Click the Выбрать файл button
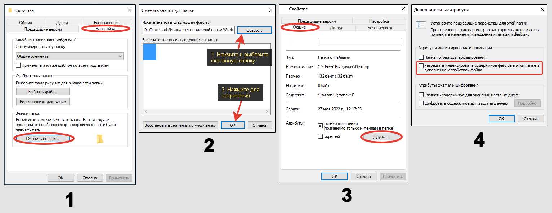This screenshot has height=213, width=552. [43, 92]
